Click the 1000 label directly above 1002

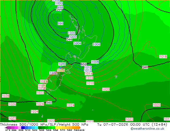point(72,33)
